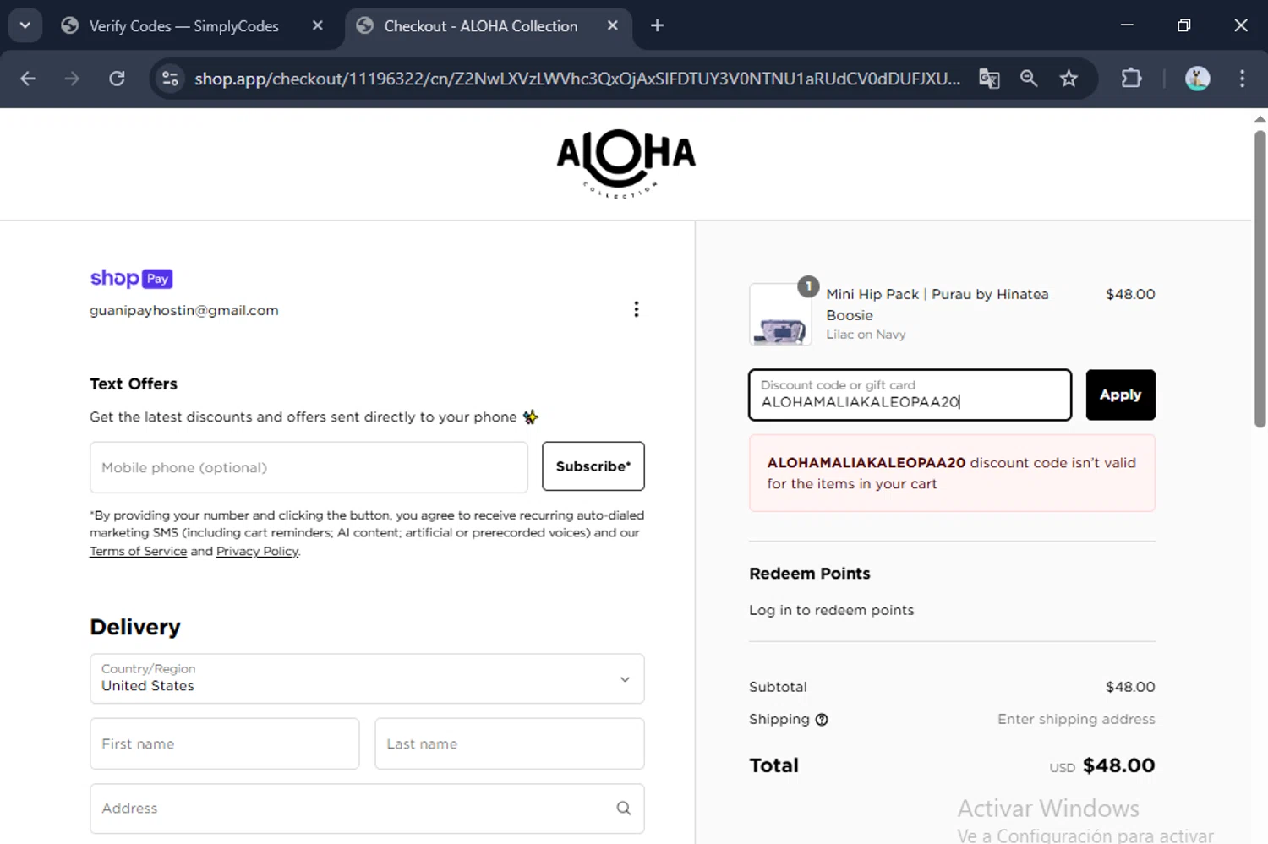Click the Address input field
The width and height of the screenshot is (1268, 844).
click(x=367, y=809)
